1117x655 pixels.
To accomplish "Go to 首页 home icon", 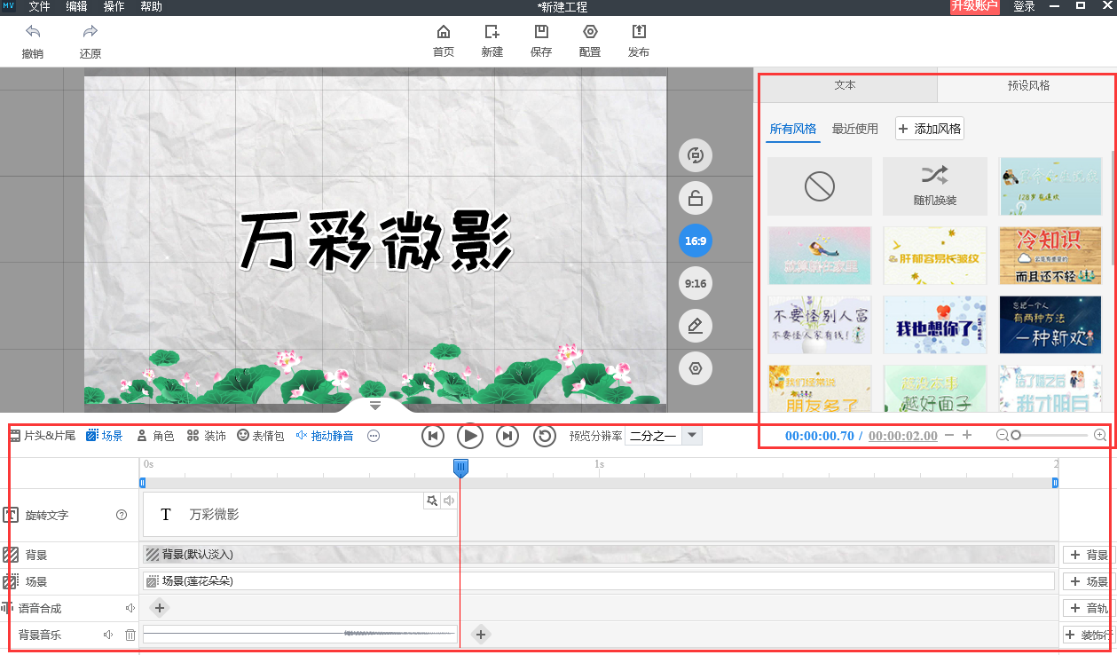I will [444, 32].
